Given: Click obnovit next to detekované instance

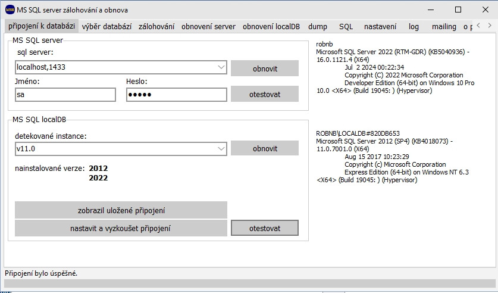Looking at the screenshot, I should [x=265, y=148].
